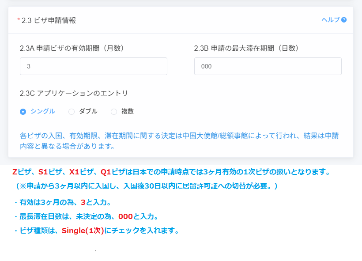Image resolution: width=362 pixels, height=261 pixels.
Task: Click the 2.3B 申請の最大滞在期間 label
Action: [246, 48]
